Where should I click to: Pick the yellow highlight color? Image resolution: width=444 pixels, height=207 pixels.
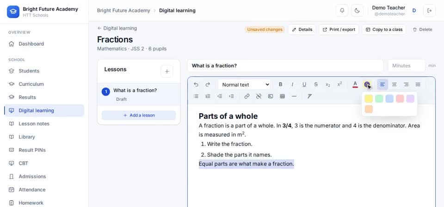(369, 99)
